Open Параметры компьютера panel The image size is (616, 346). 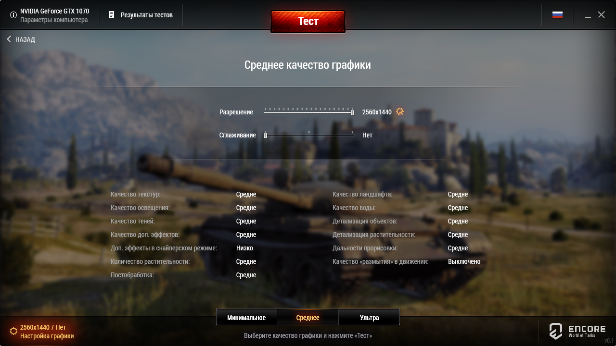point(54,20)
